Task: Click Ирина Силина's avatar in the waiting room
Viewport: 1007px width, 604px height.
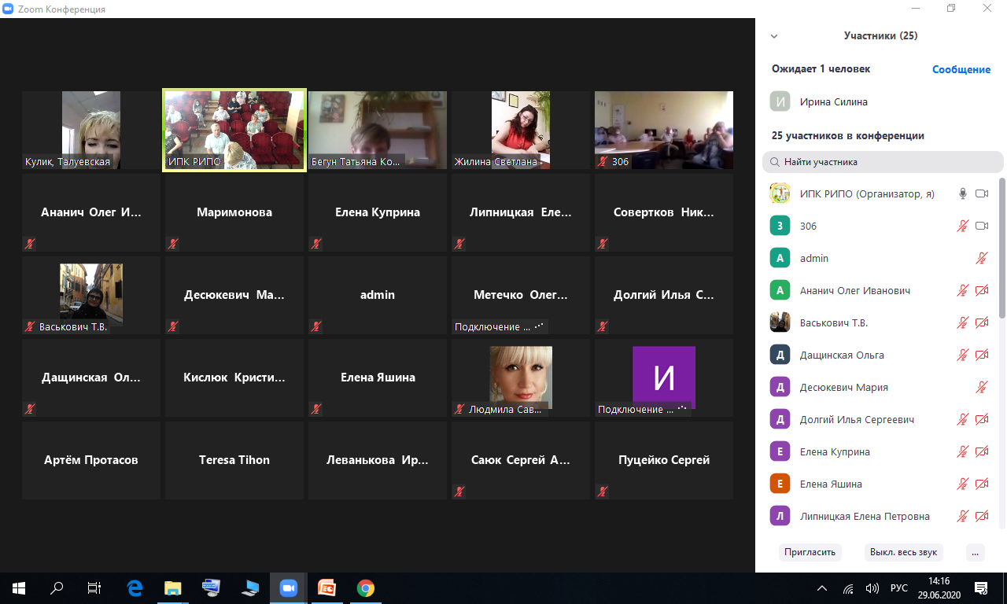Action: click(780, 101)
